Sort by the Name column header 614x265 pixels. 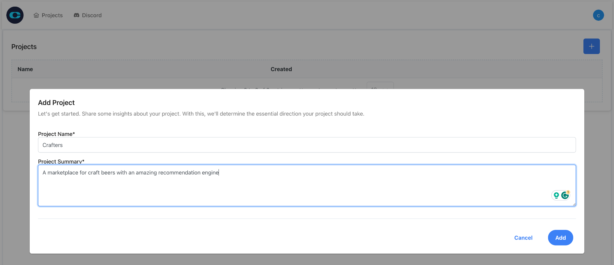coord(25,69)
